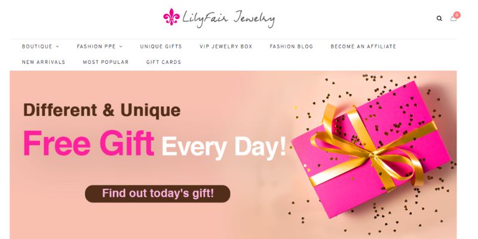View New Arrivals

44,62
